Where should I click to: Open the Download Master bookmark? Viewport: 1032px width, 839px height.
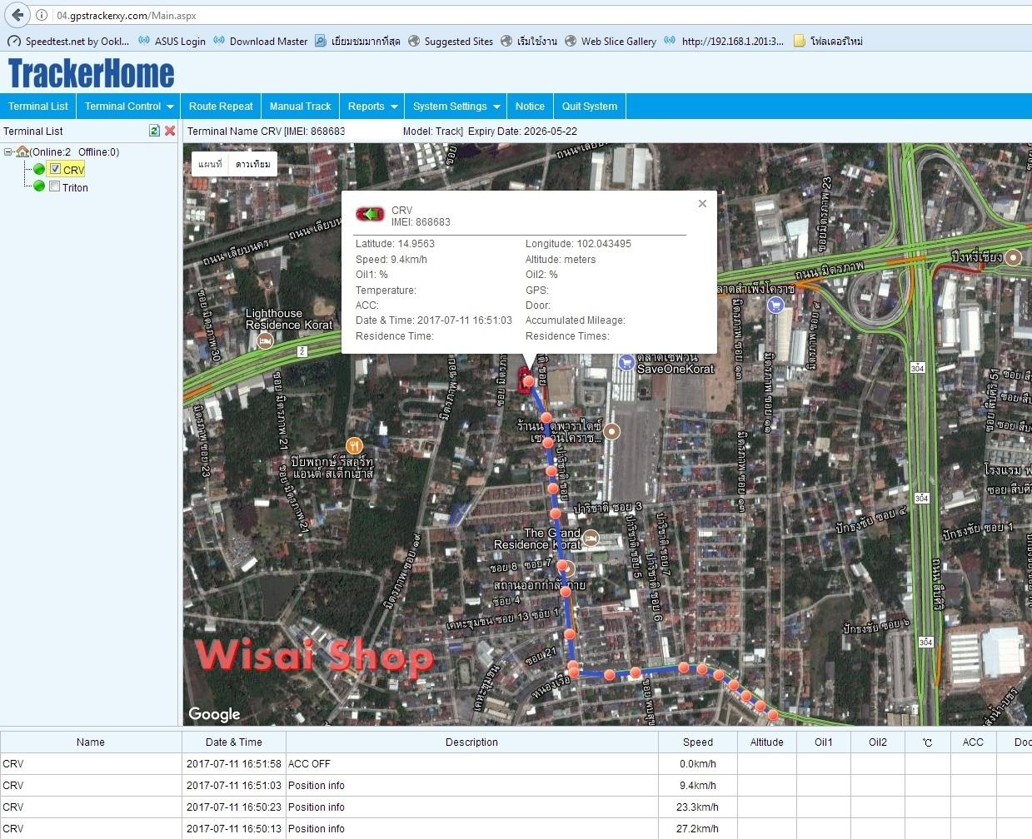click(260, 41)
